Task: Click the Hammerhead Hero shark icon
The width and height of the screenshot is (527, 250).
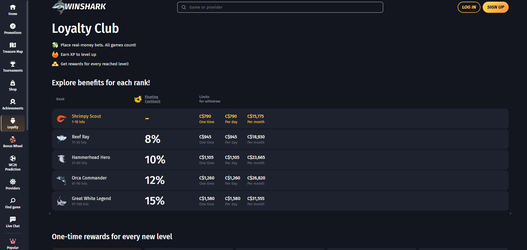Action: [62, 159]
